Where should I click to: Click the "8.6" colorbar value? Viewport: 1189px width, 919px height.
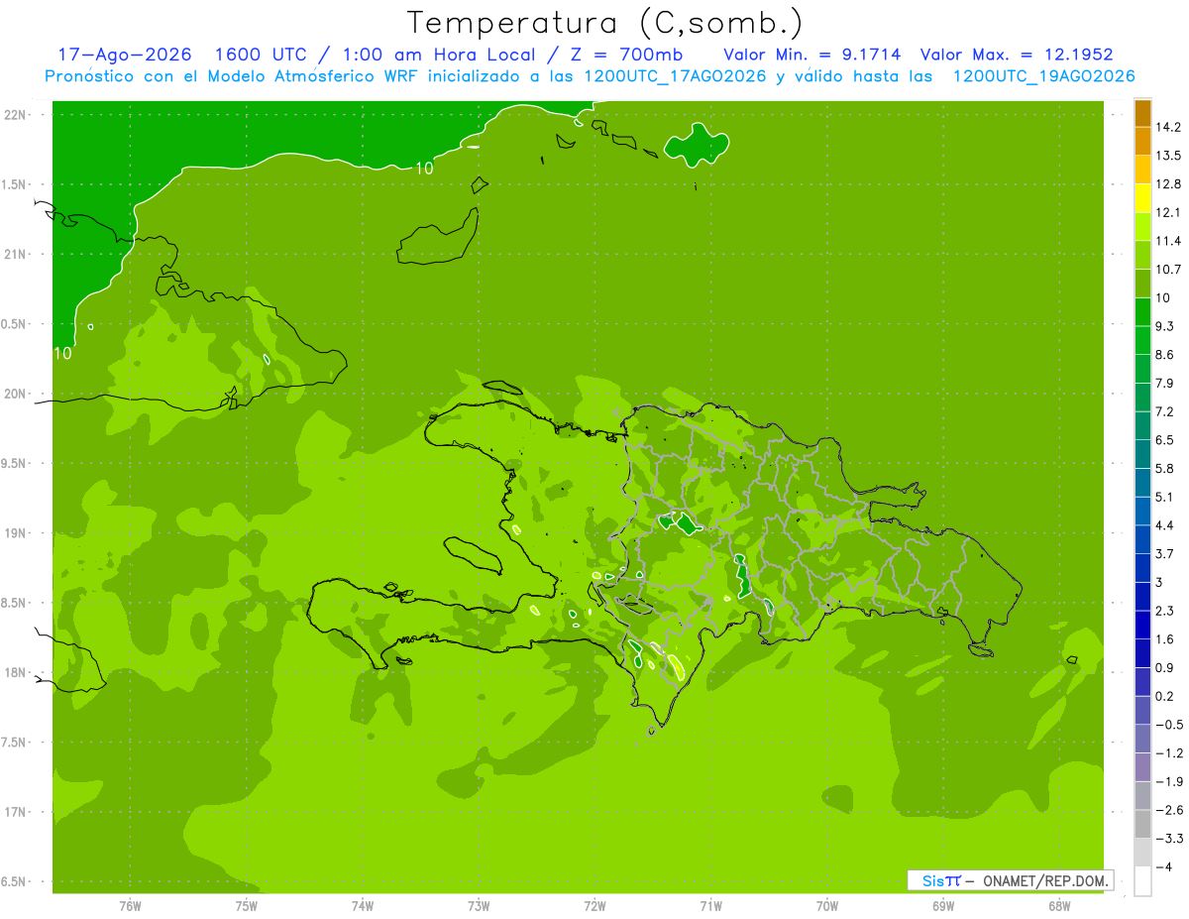(x=1165, y=355)
